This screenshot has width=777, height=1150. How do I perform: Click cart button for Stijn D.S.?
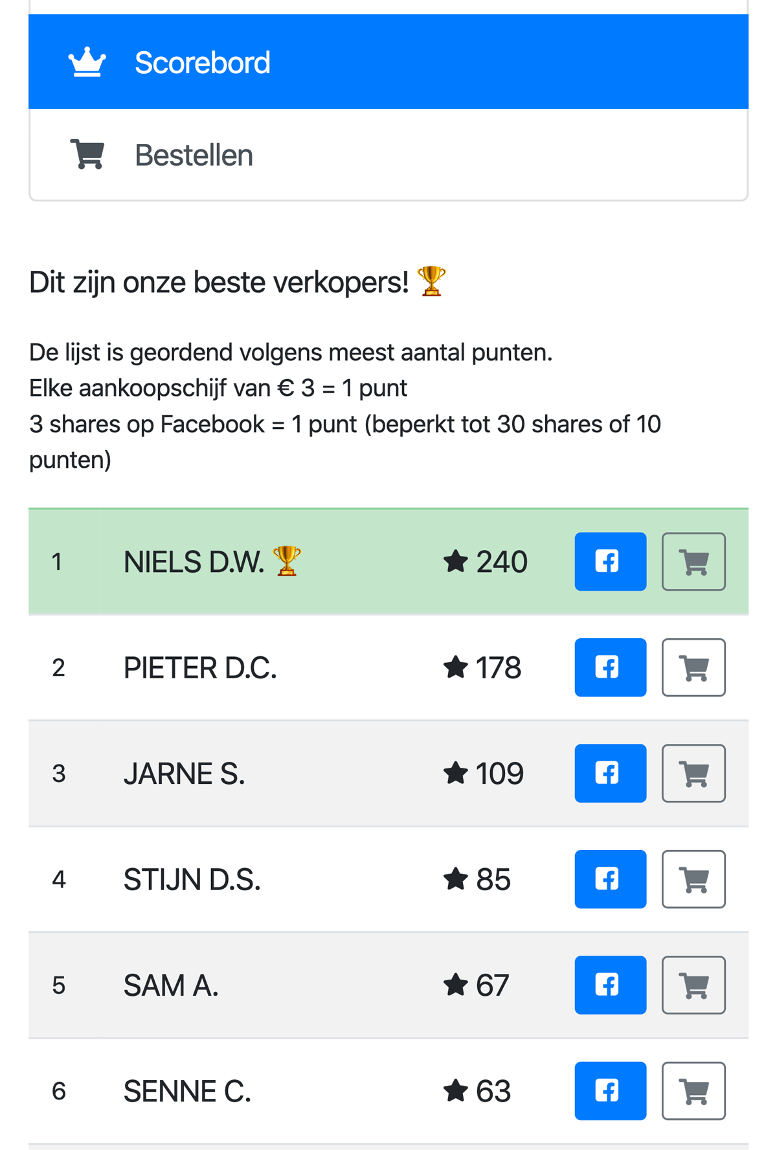[693, 879]
